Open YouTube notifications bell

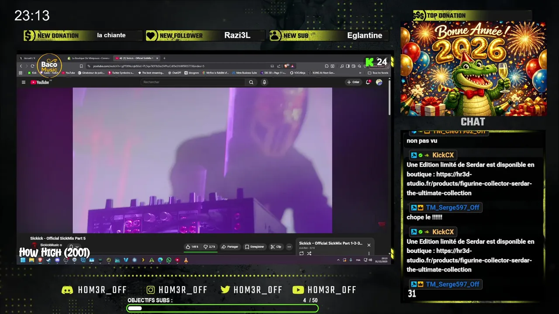coord(368,82)
